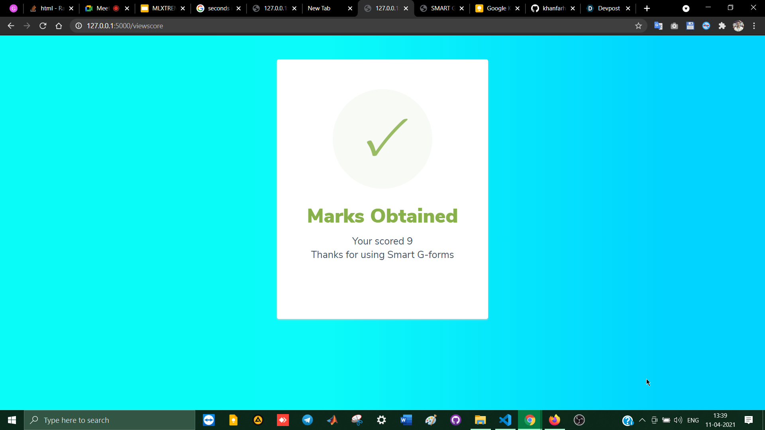Open Chrome's three-dot menu

pyautogui.click(x=754, y=26)
